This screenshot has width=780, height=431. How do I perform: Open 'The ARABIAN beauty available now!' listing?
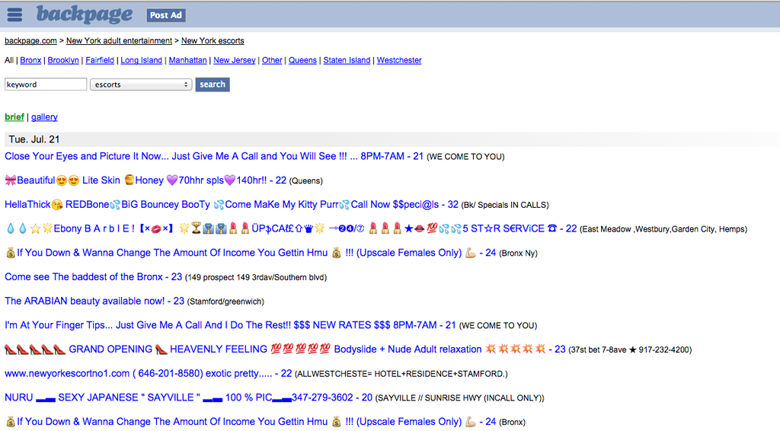coord(94,301)
